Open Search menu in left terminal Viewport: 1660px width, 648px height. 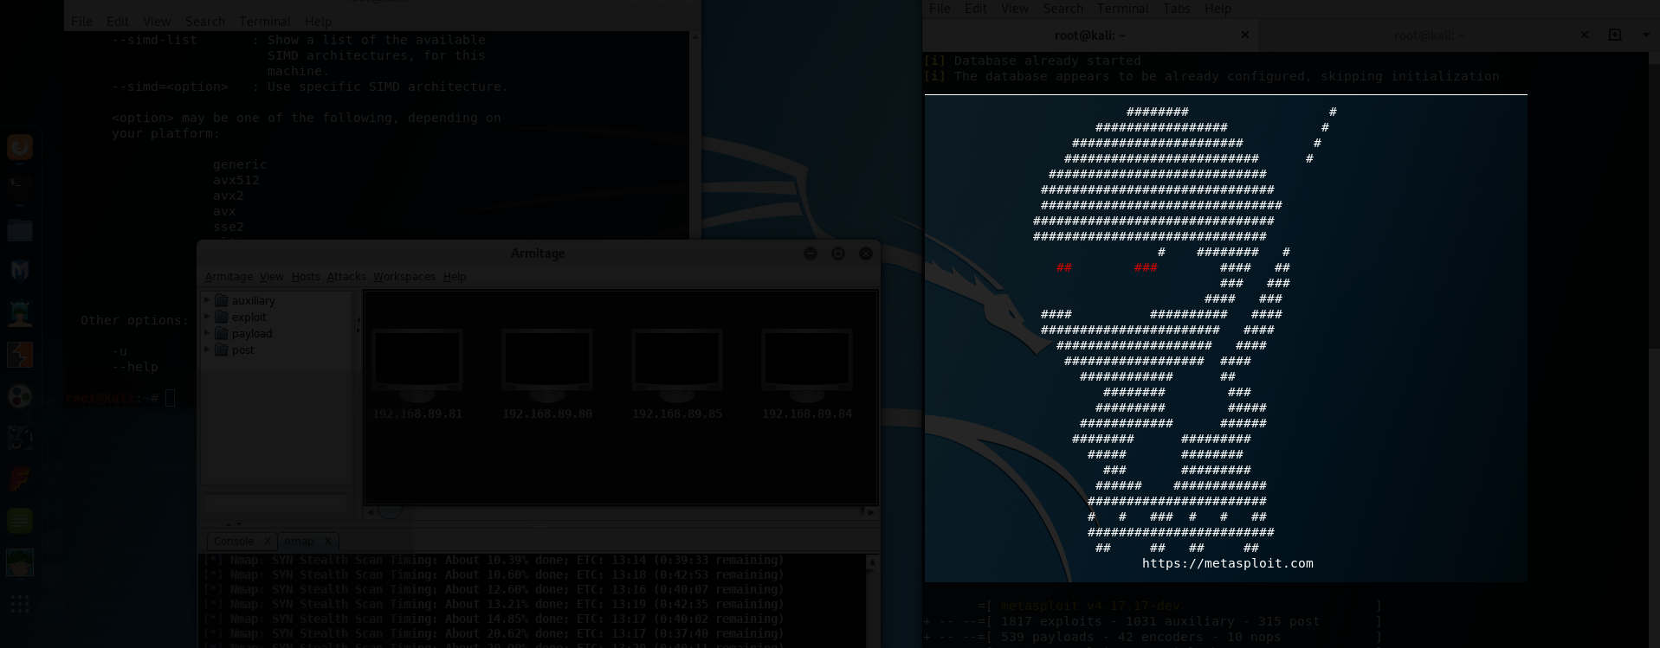(x=205, y=21)
